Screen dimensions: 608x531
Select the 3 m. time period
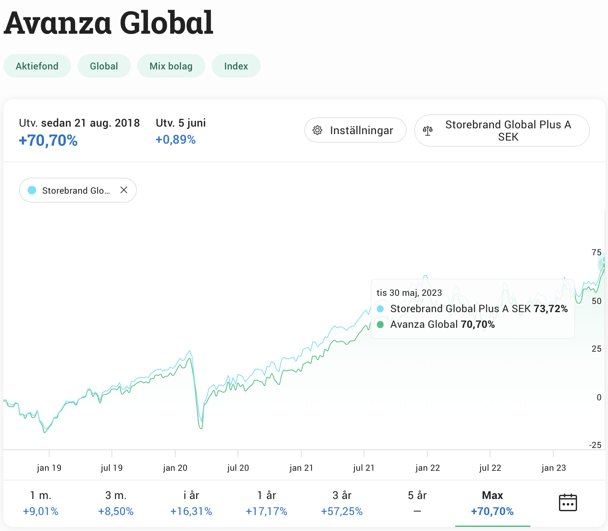point(116,503)
